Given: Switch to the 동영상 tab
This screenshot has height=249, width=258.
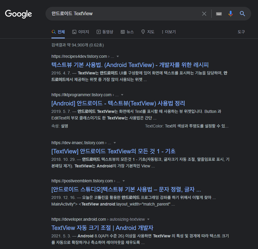Looking at the screenshot, I should [105, 32].
